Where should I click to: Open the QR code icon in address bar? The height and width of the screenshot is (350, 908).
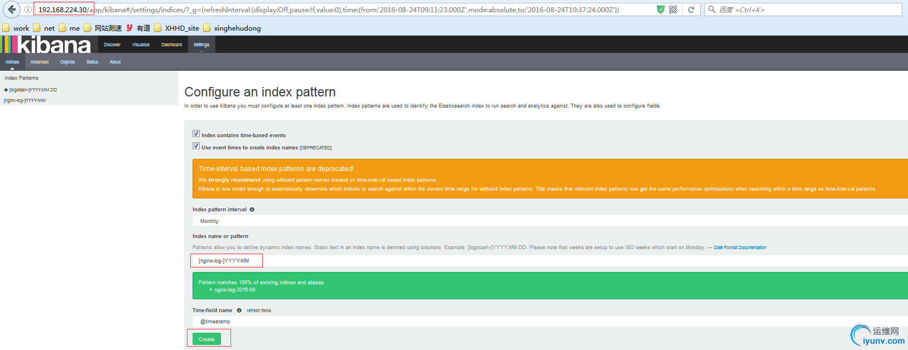coord(673,9)
